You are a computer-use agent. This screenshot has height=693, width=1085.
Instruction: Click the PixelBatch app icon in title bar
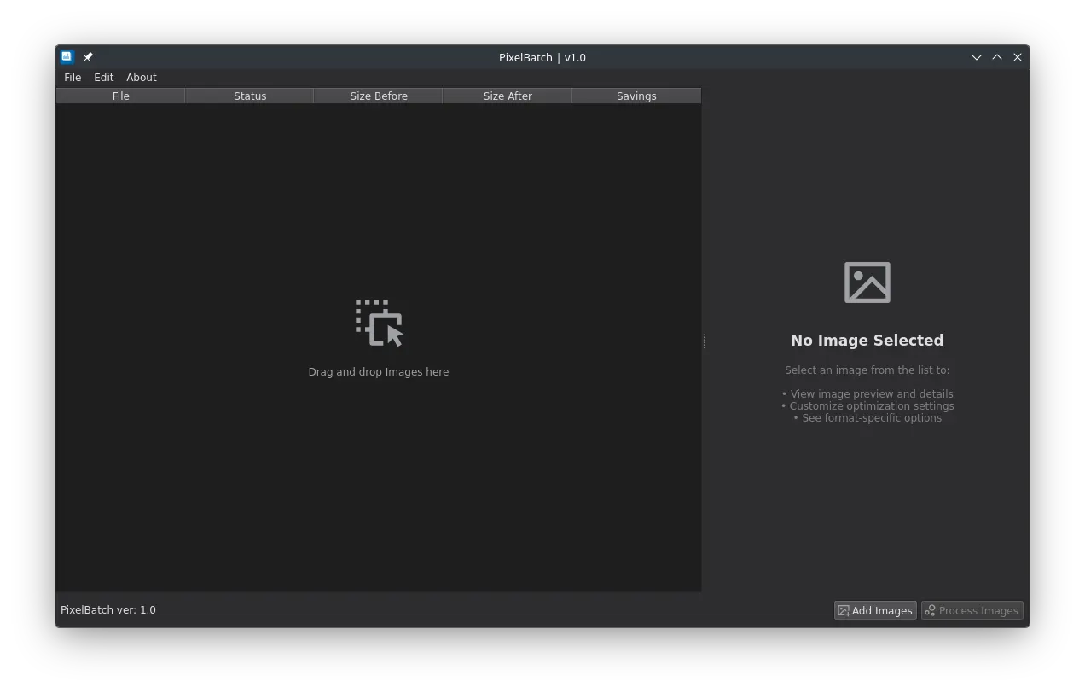click(67, 57)
